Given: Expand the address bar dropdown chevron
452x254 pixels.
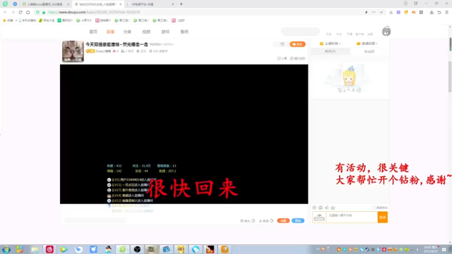Looking at the screenshot, I should pyautogui.click(x=381, y=12).
